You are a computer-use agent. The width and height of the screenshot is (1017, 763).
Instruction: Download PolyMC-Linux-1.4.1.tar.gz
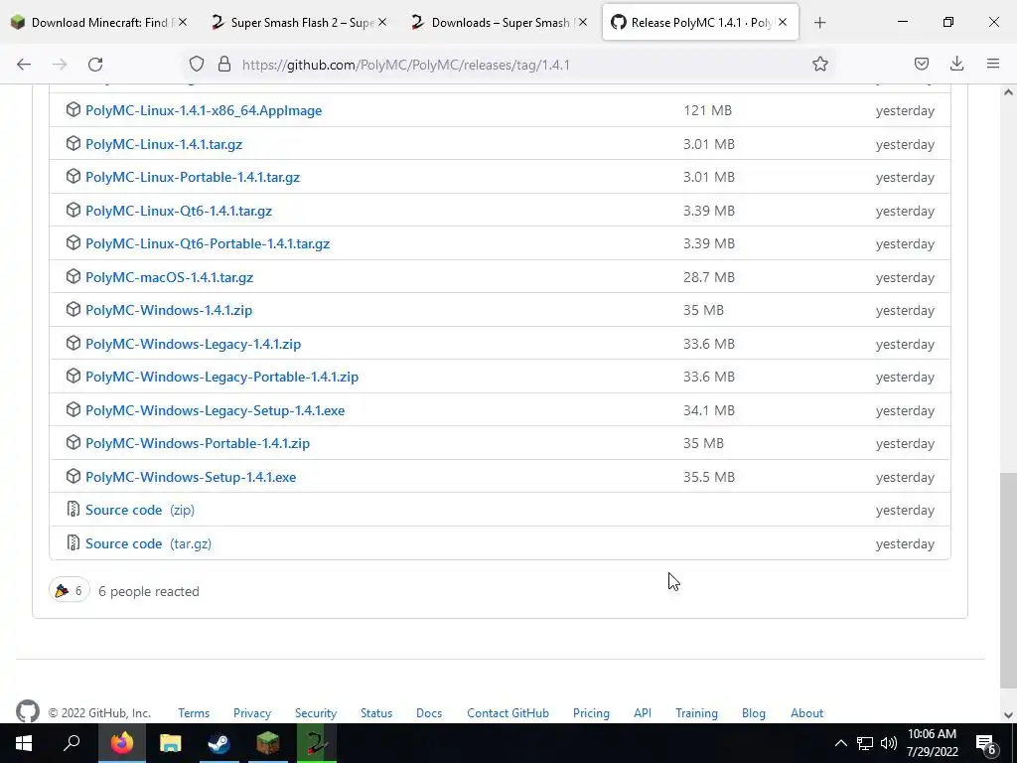(x=164, y=144)
